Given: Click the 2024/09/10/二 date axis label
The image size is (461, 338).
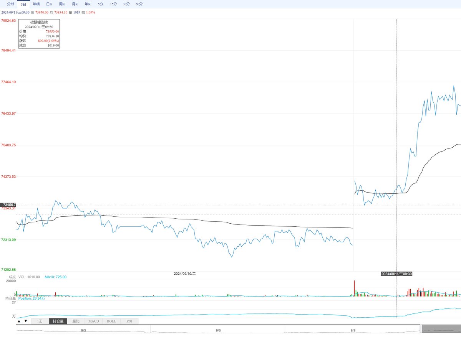Looking at the screenshot, I should (185, 274).
